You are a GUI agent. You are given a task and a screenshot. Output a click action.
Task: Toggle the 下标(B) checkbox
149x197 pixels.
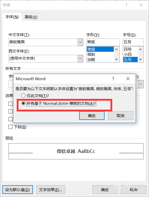tap(11, 127)
